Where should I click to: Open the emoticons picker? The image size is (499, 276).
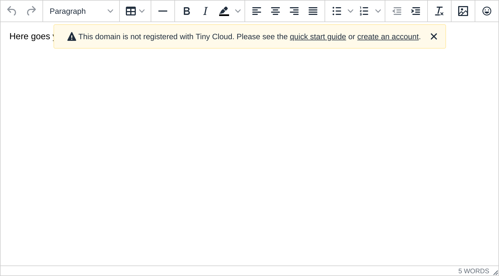(487, 11)
